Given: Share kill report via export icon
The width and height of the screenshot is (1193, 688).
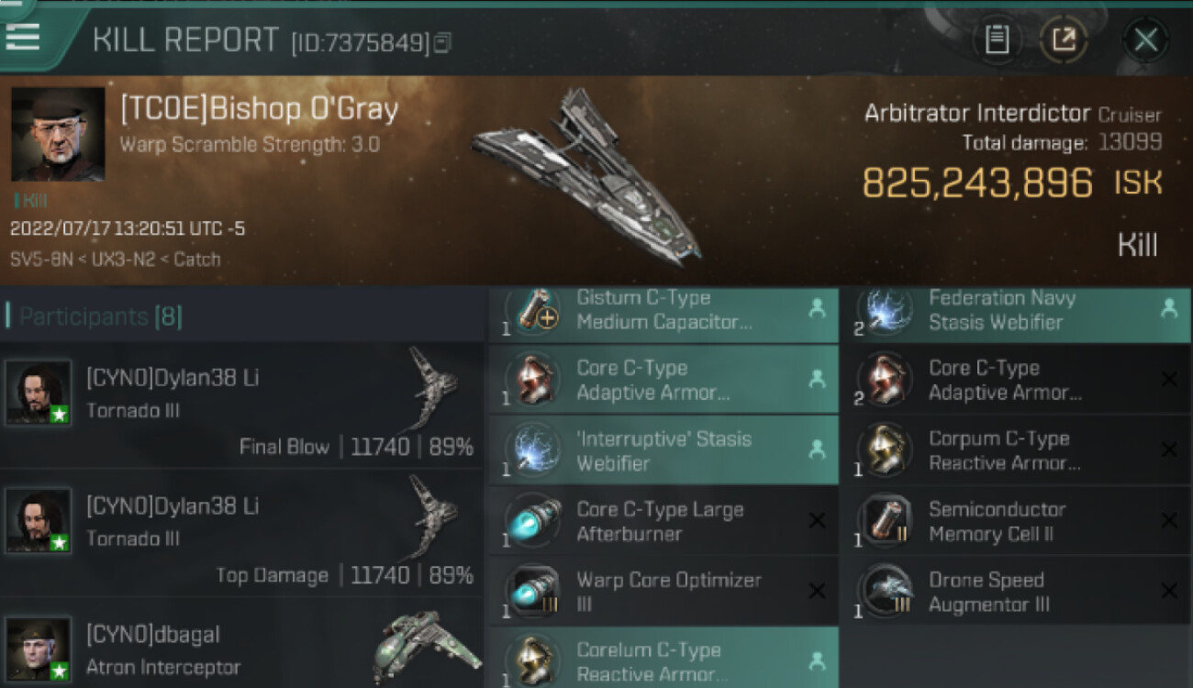Looking at the screenshot, I should [1064, 39].
